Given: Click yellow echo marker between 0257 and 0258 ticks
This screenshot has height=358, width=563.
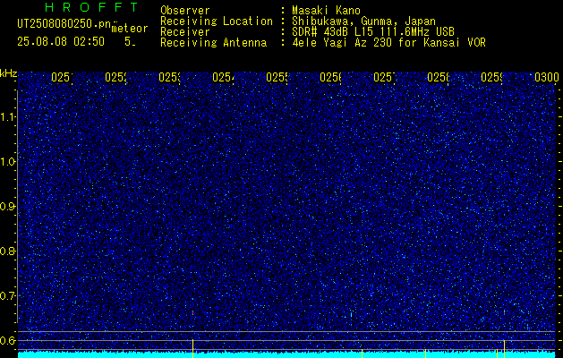Looking at the screenshot, I should coord(425,354).
